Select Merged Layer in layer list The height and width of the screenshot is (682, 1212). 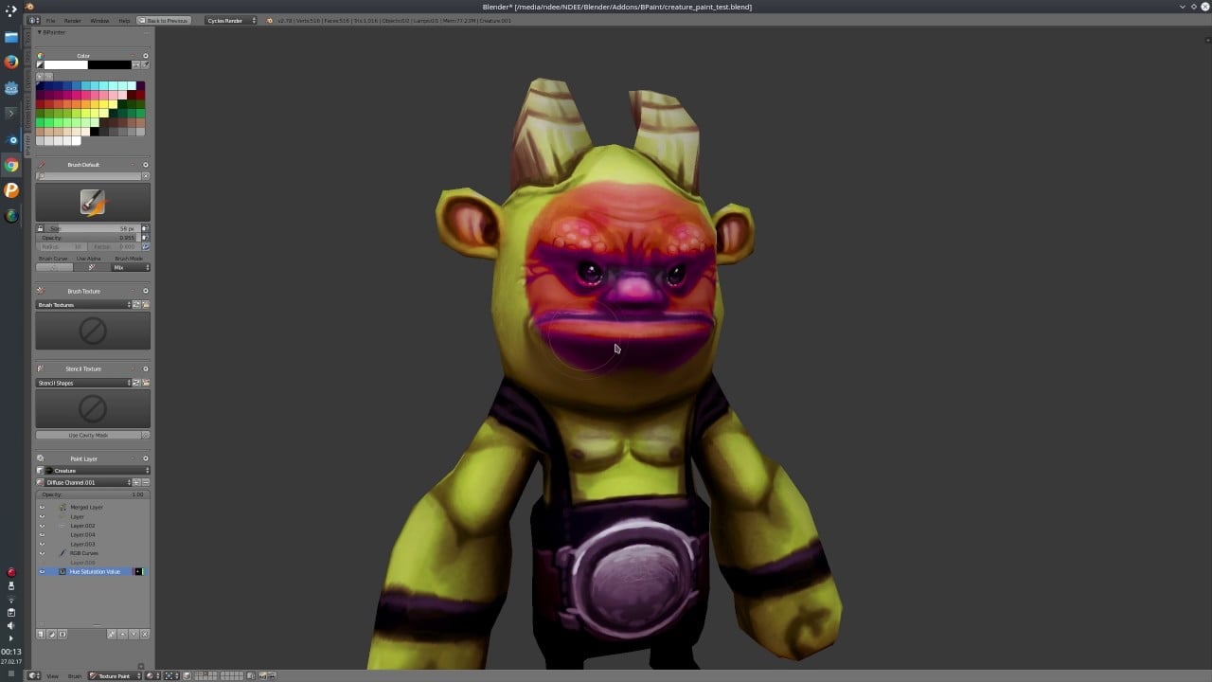click(x=86, y=507)
